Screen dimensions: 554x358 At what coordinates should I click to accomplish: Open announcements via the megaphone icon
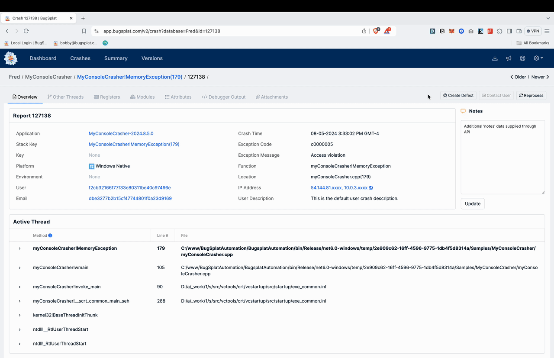[x=509, y=58]
